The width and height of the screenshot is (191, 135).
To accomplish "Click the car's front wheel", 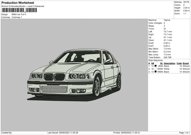I will pyautogui.click(x=97, y=86).
